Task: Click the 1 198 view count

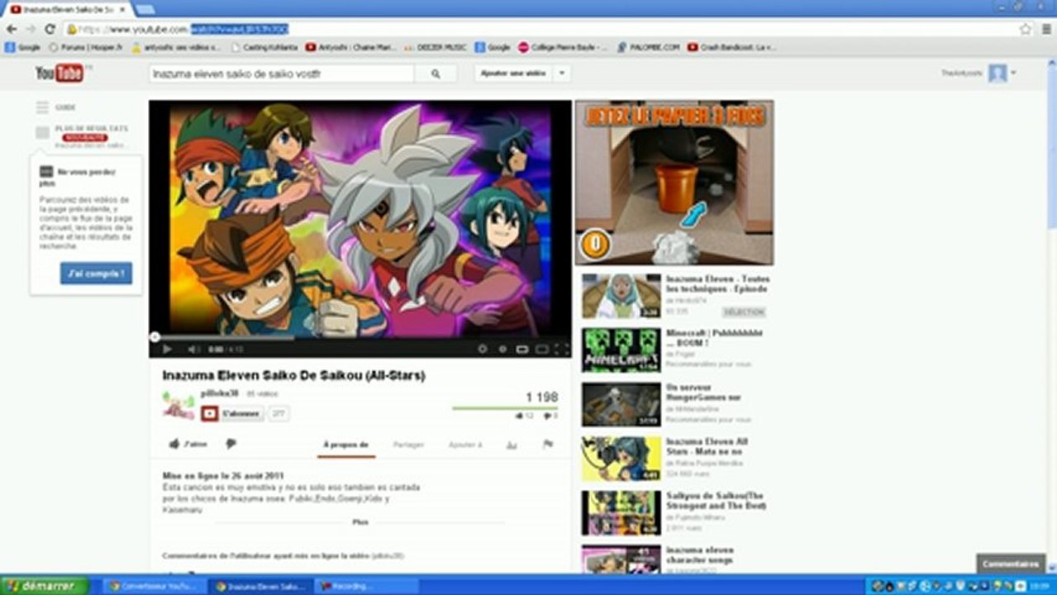Action: click(x=541, y=397)
